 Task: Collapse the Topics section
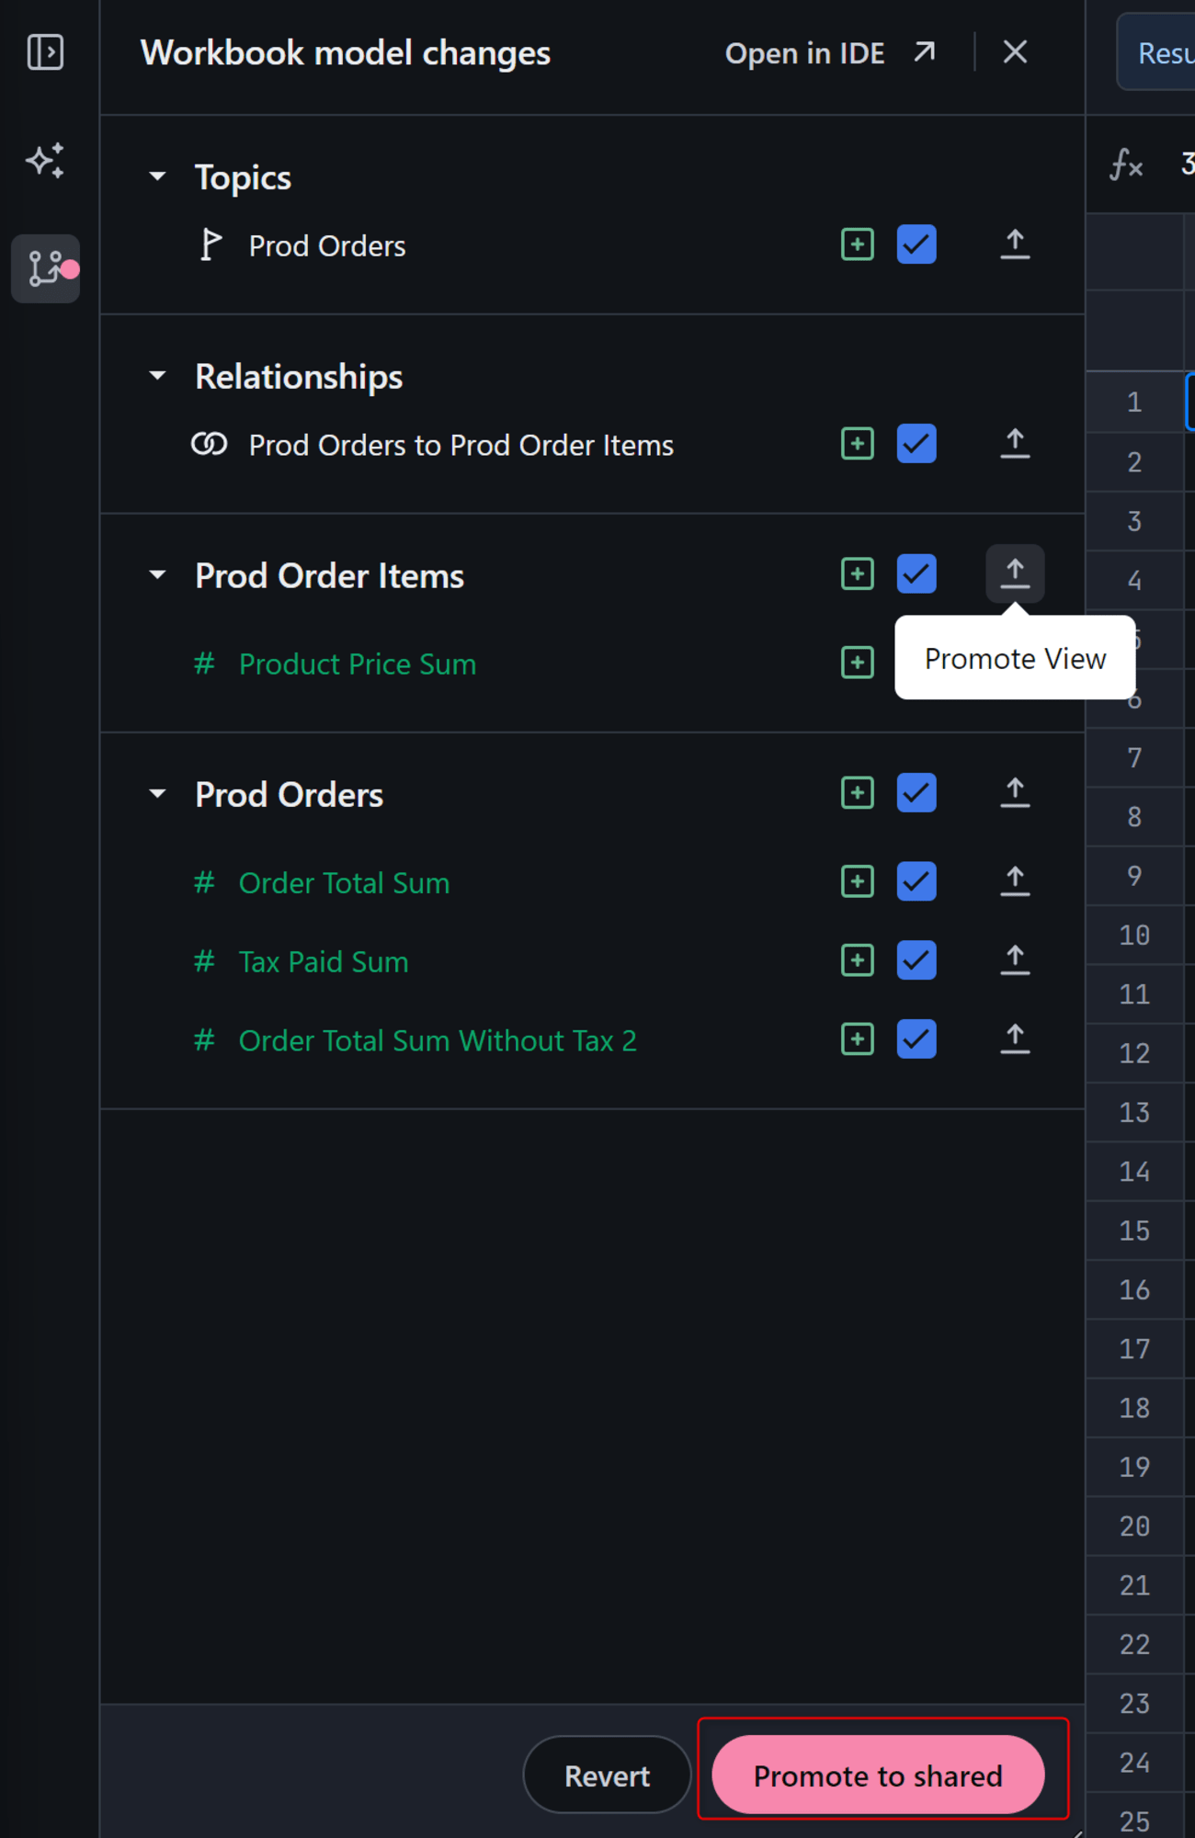tap(157, 176)
